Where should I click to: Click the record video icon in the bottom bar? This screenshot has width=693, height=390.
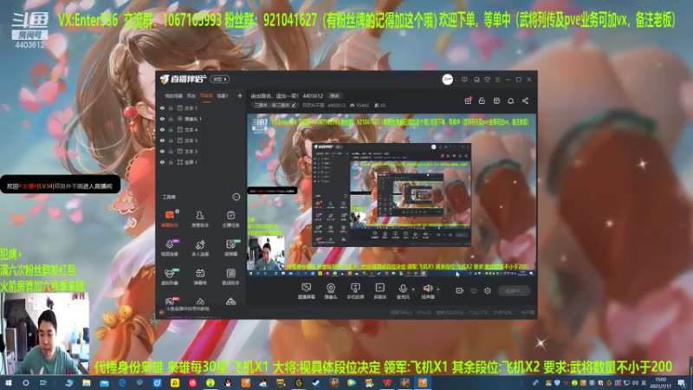[x=460, y=290]
